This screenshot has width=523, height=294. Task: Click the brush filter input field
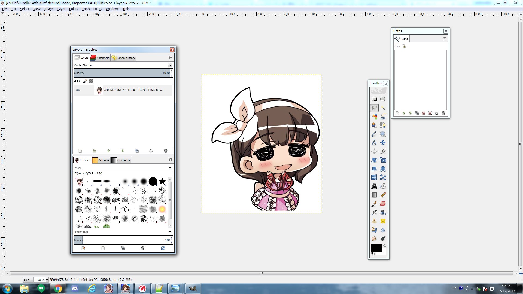tap(121, 168)
